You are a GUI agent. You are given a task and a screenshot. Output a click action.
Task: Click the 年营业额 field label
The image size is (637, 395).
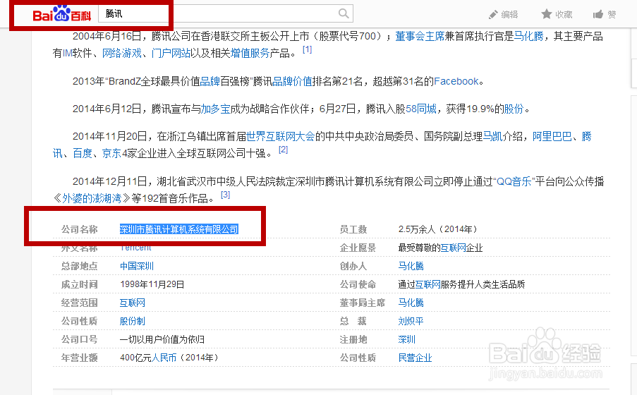pos(80,358)
